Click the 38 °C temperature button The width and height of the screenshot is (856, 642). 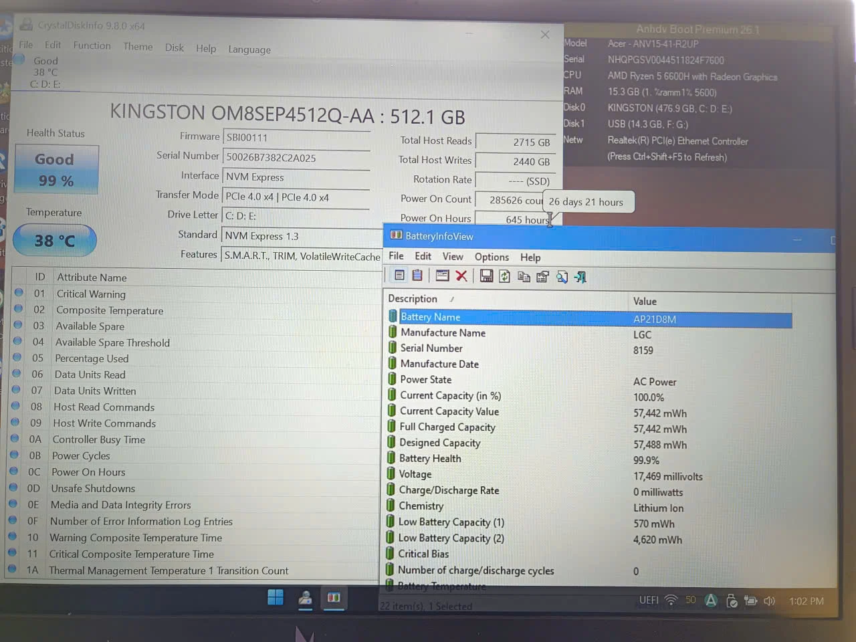pos(54,240)
